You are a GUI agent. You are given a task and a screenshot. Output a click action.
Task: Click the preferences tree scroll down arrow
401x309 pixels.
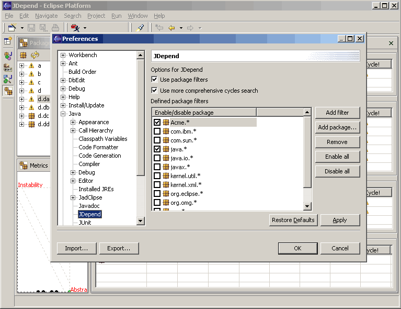click(x=140, y=220)
